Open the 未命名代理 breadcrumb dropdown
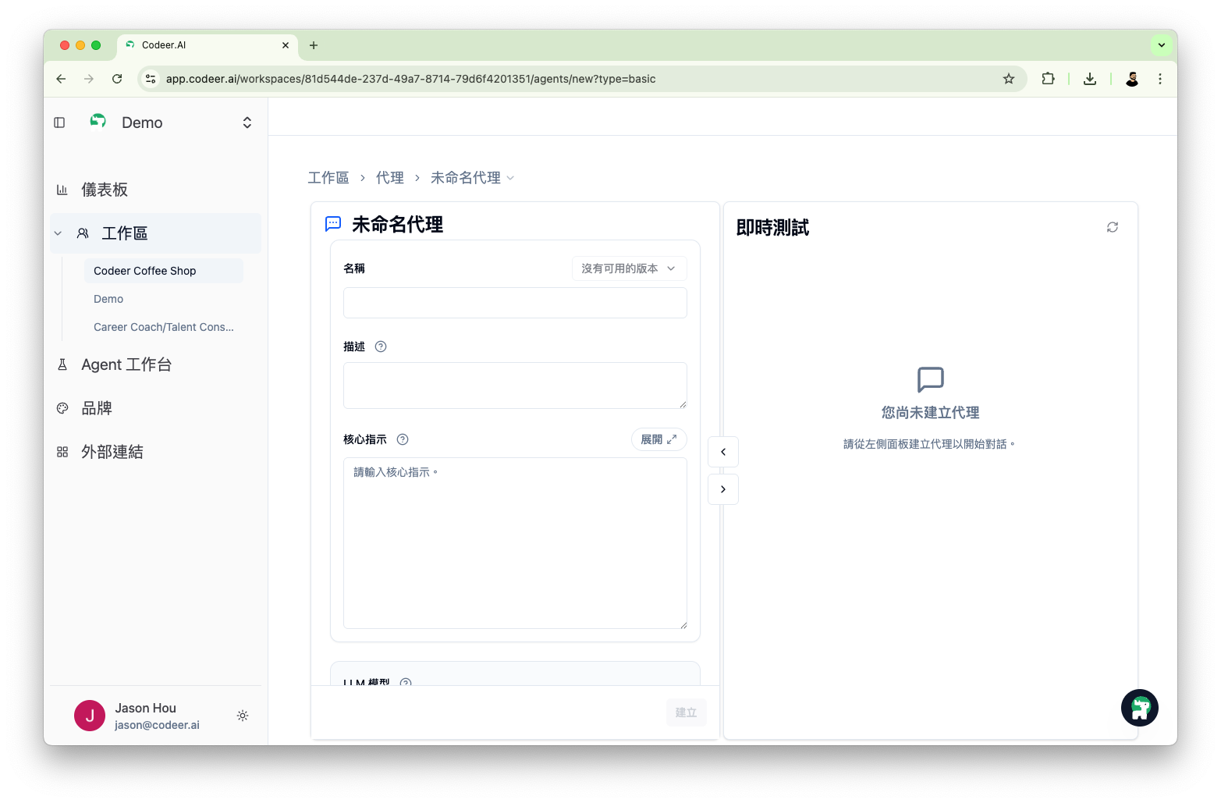The image size is (1221, 803). pyautogui.click(x=512, y=177)
